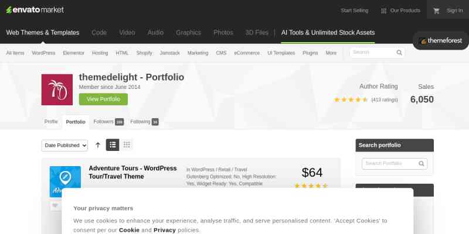Switch to the Profile tab
The width and height of the screenshot is (469, 234).
[x=51, y=122]
